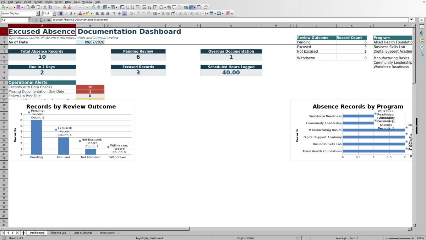426x240 pixels.
Task: Click the Sort Ascending icon
Action: [127, 7]
